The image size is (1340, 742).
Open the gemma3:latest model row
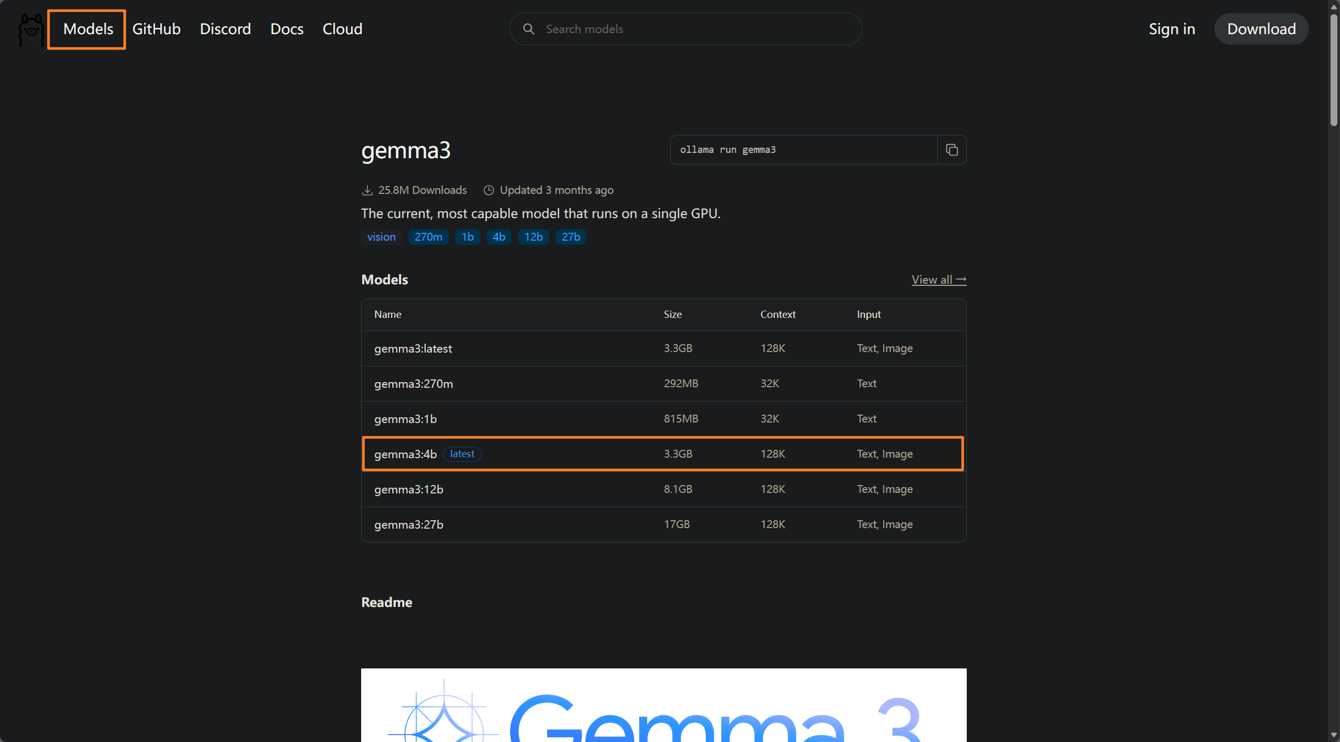click(413, 348)
